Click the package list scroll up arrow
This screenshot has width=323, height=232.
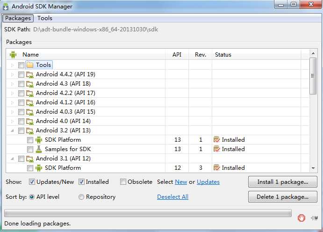(313, 54)
